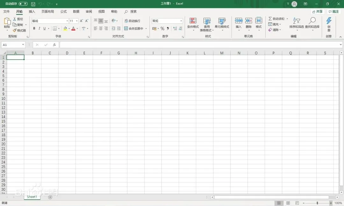344x206 pixels.
Task: Open the Data (数据) tab
Action: tap(76, 11)
